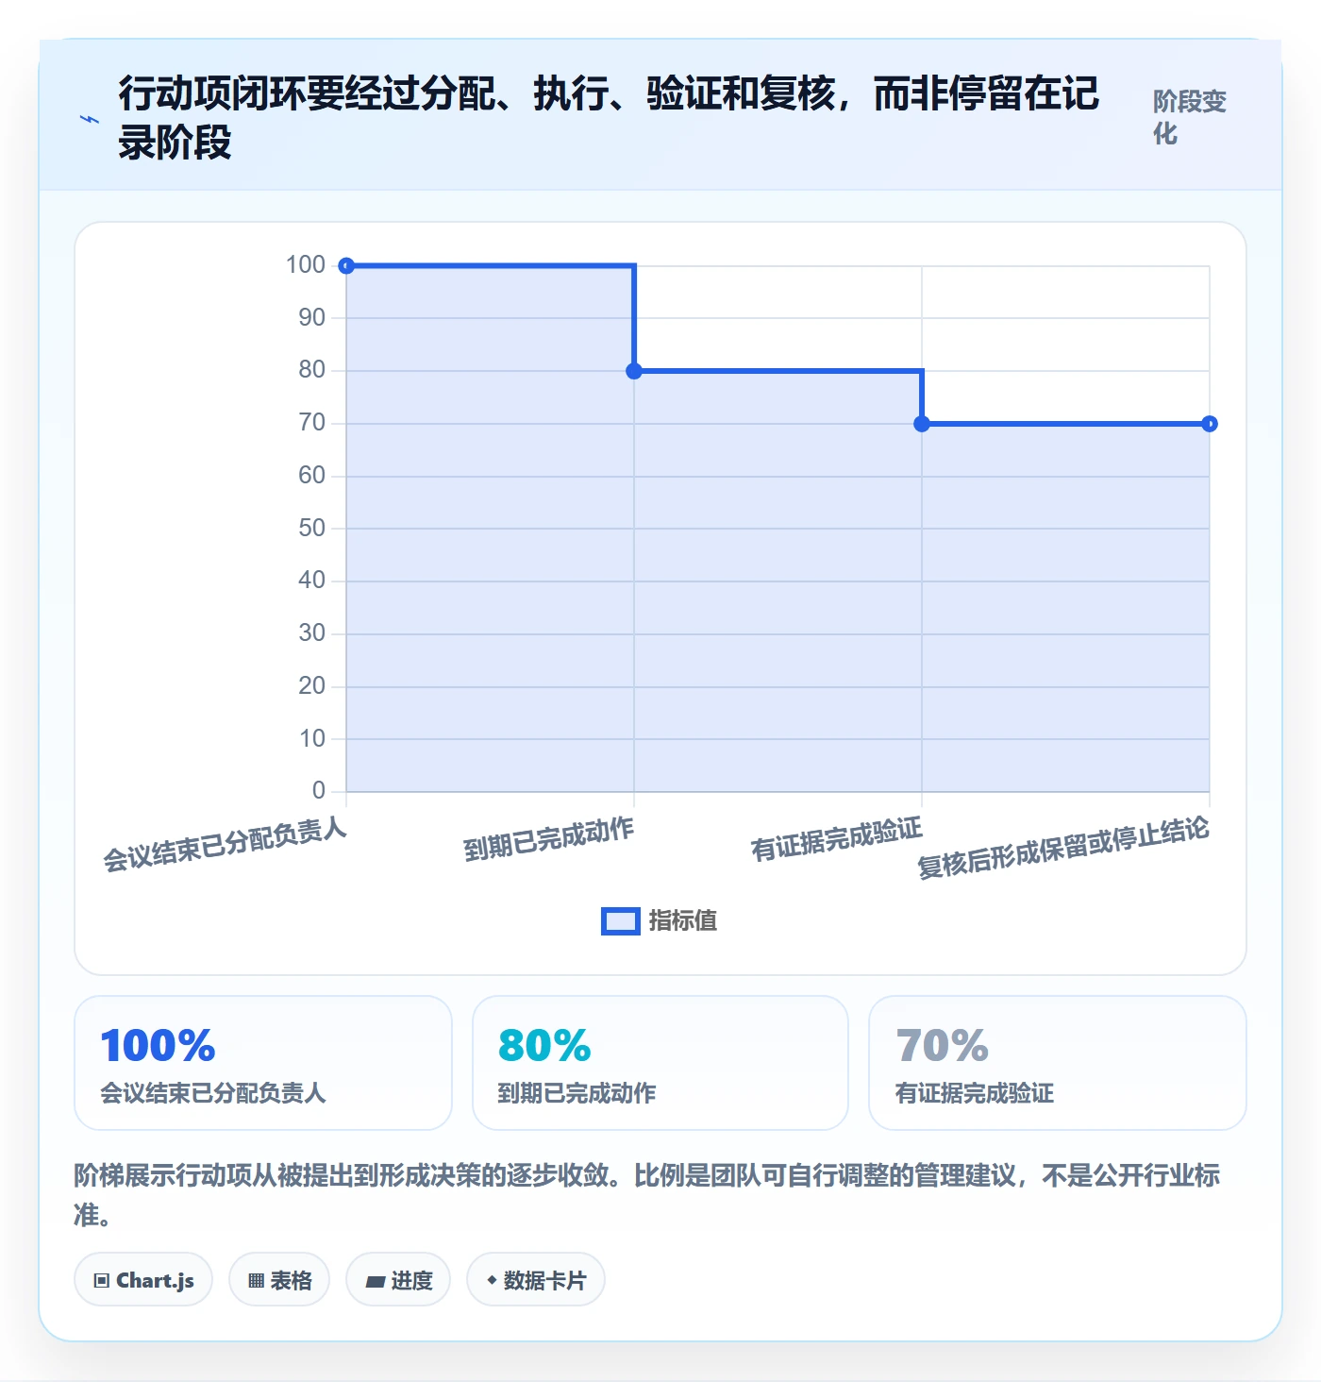
Task: Click the y-axis value 50
Action: [312, 528]
